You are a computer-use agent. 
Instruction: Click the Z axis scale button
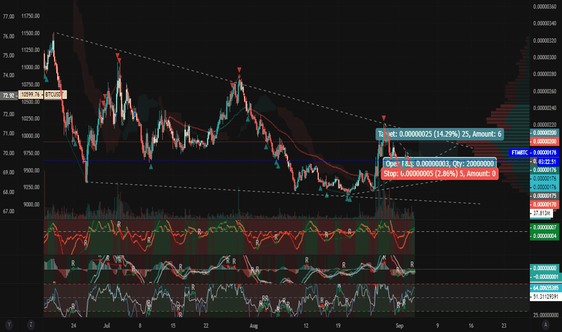coord(31,325)
